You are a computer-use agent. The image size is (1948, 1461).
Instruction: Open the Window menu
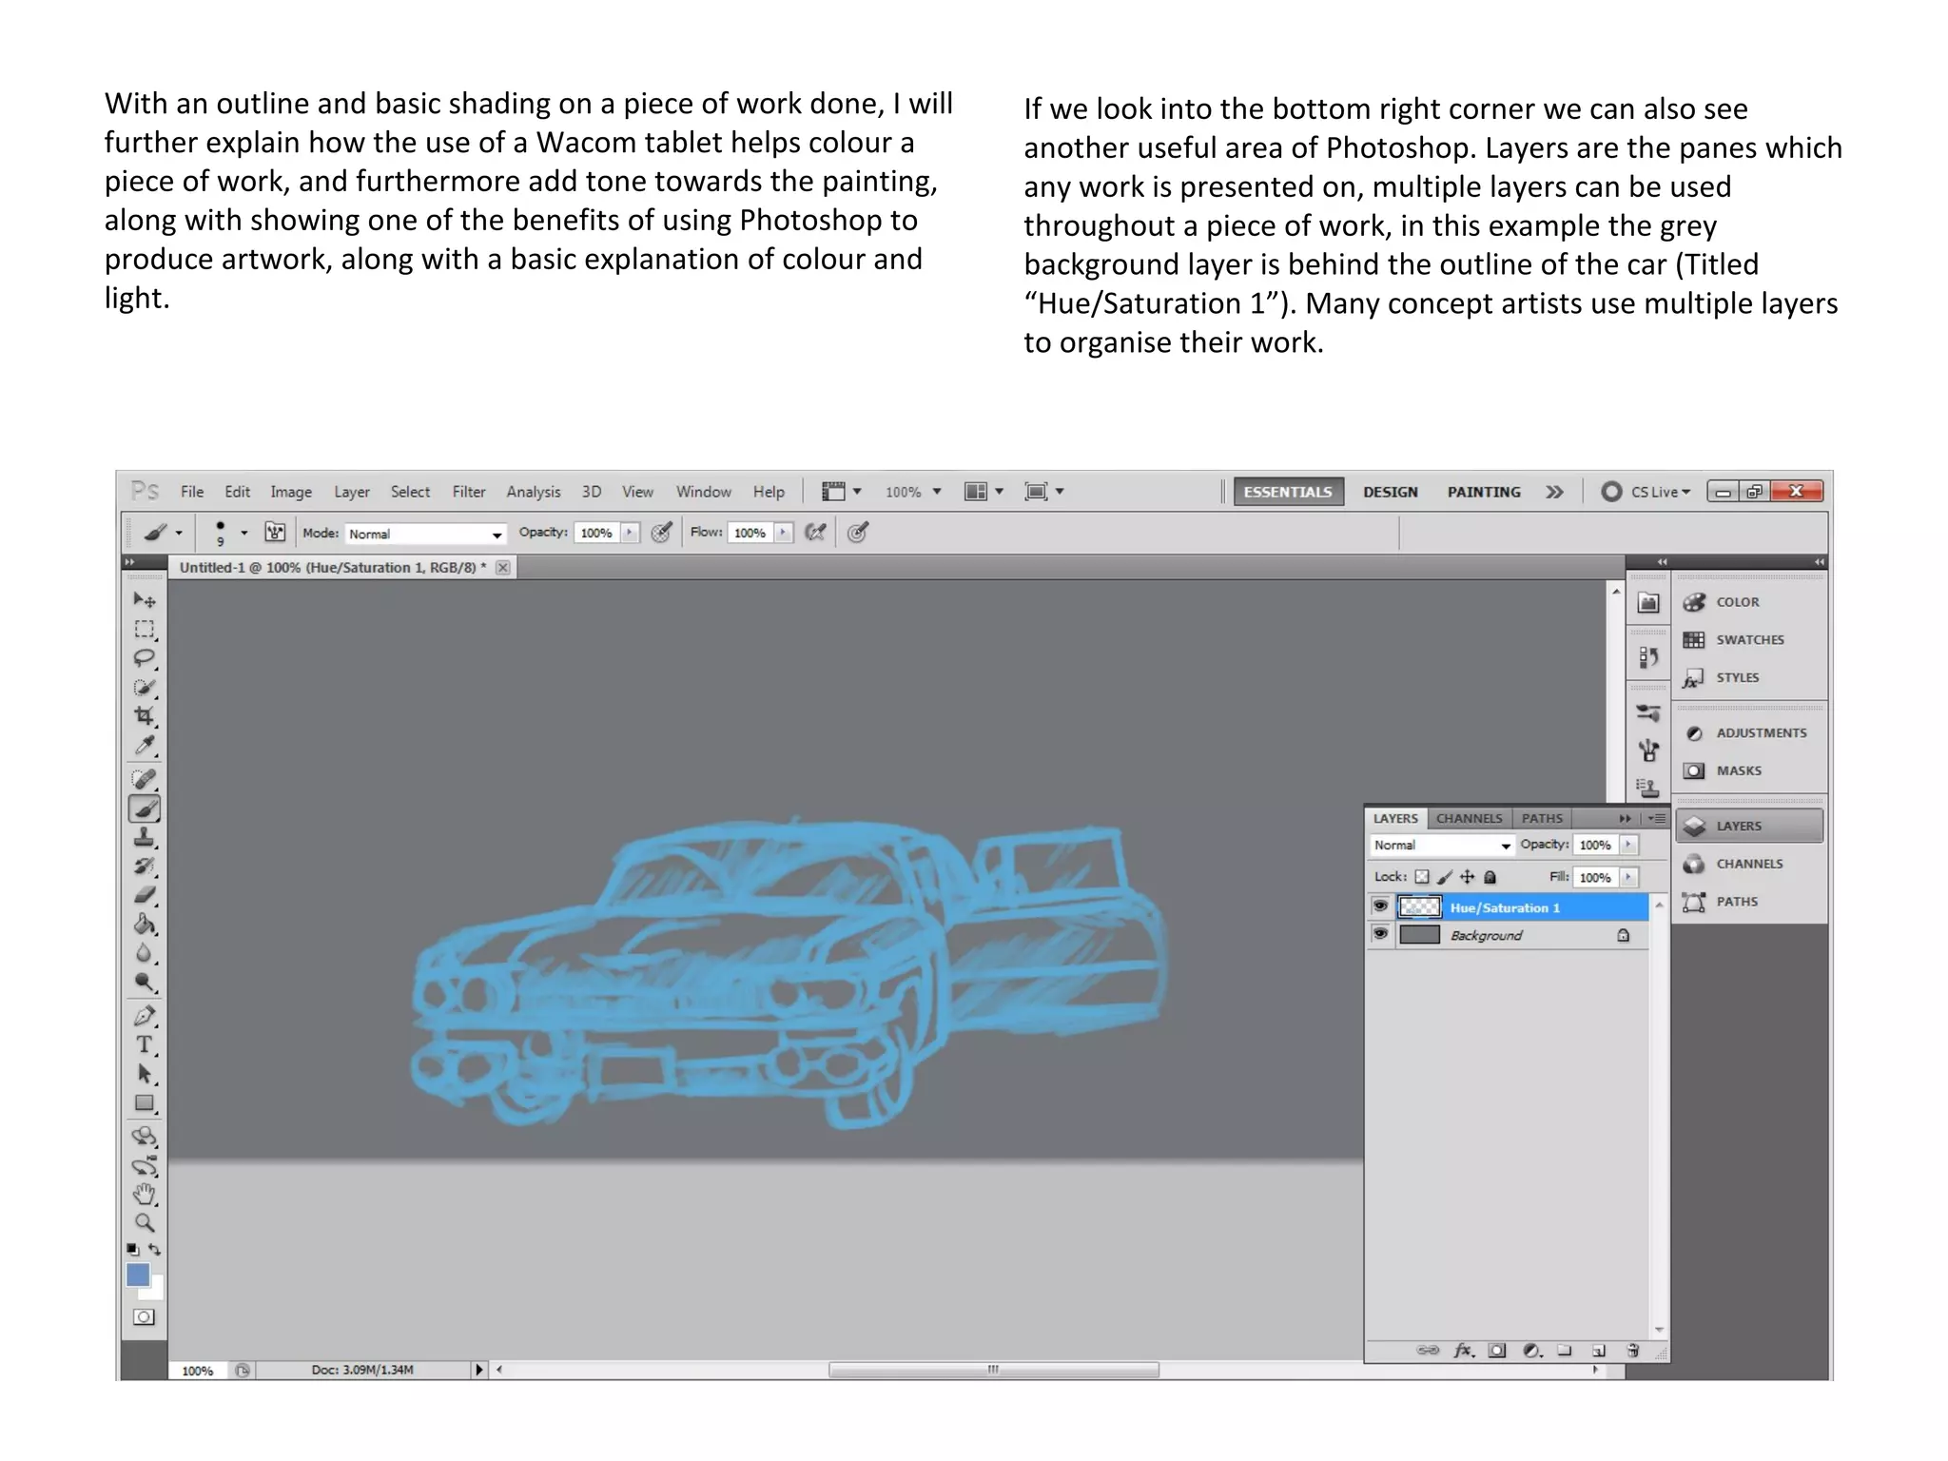point(704,492)
